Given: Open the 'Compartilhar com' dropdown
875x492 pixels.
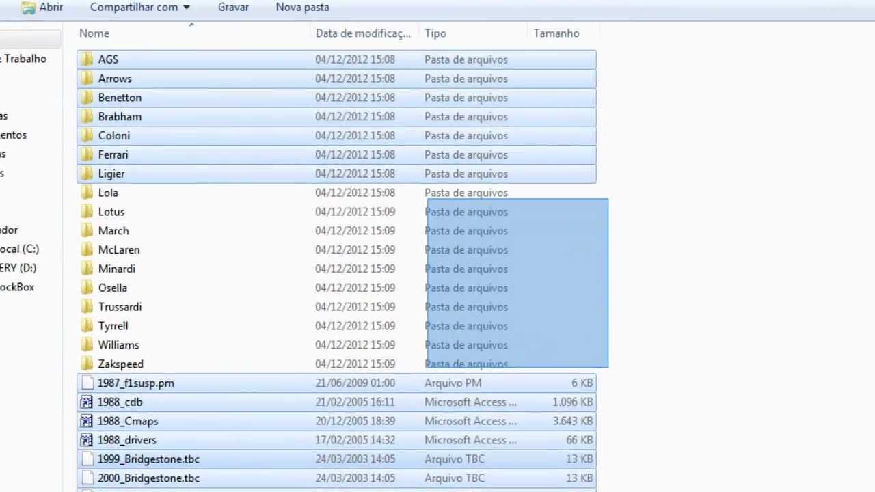Looking at the screenshot, I should [x=140, y=7].
